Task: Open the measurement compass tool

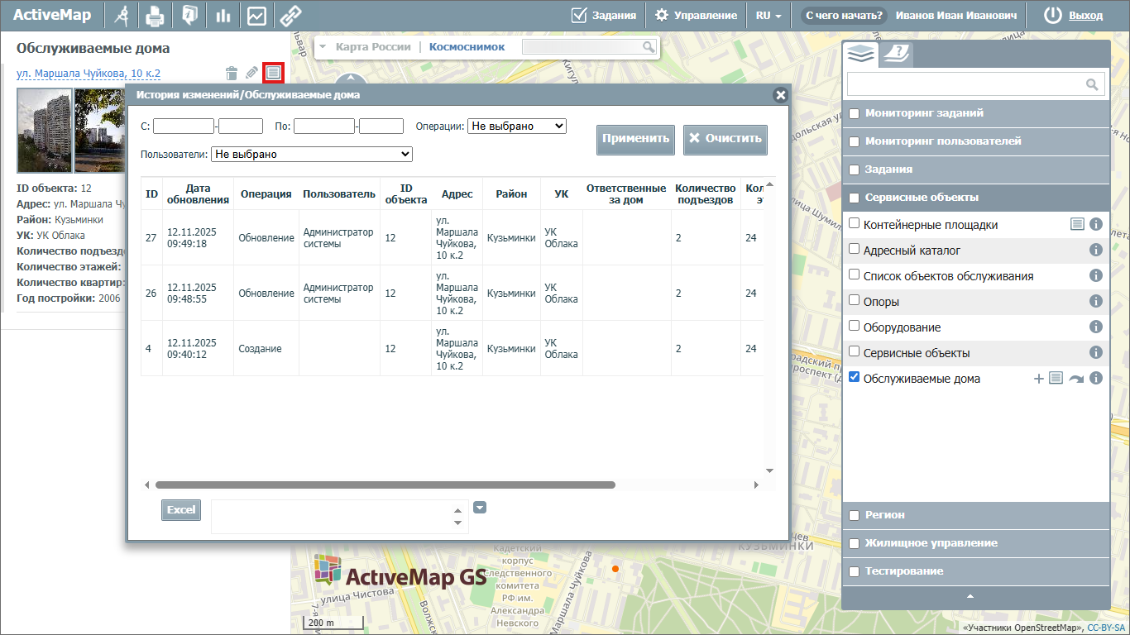Action: 122,16
